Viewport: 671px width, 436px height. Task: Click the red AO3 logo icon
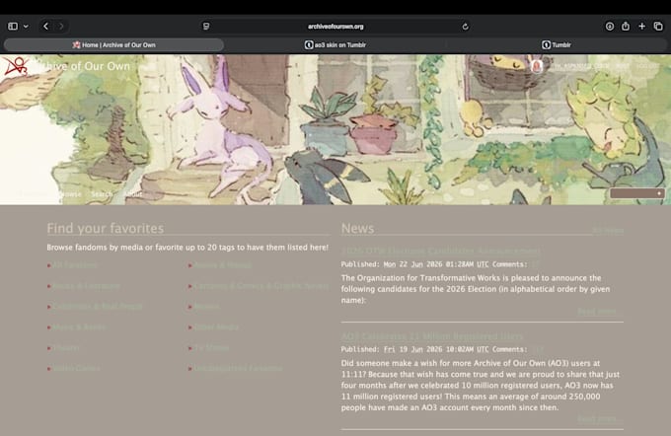[16, 66]
